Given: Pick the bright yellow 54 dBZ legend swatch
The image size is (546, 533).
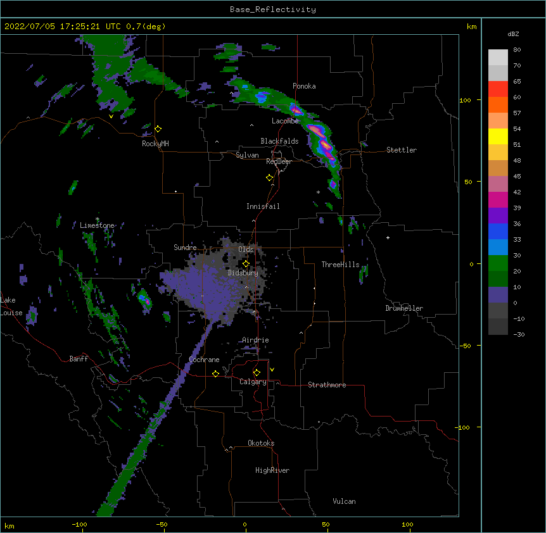Looking at the screenshot, I should 498,136.
